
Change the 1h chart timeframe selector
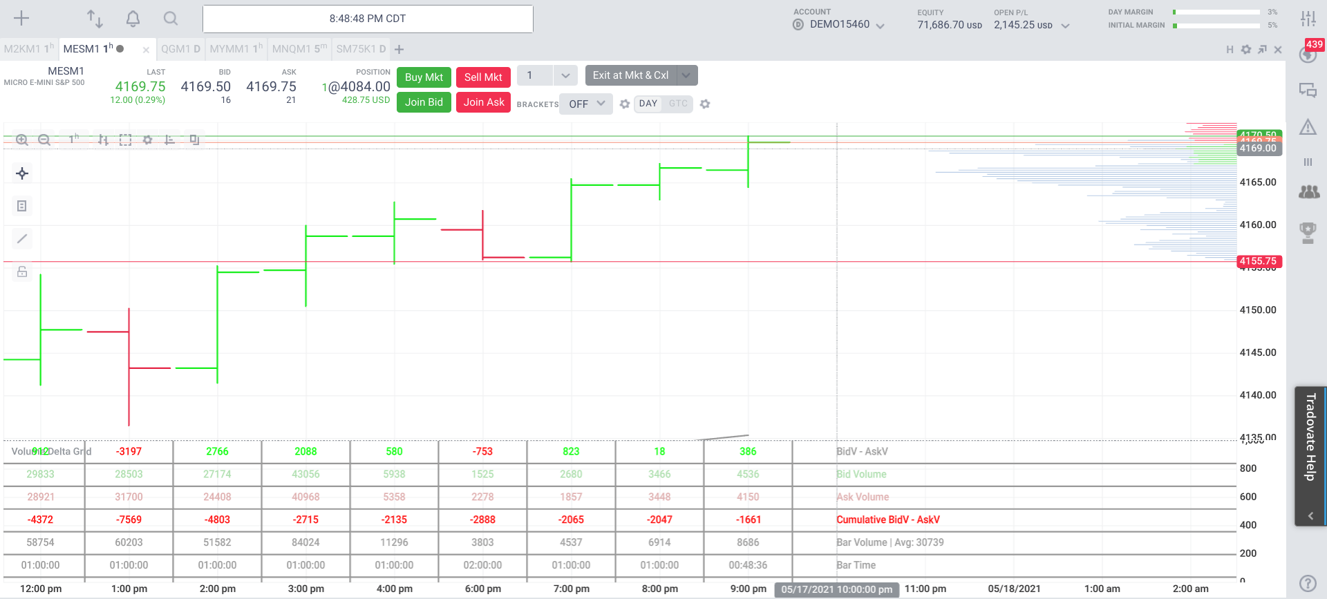(73, 139)
